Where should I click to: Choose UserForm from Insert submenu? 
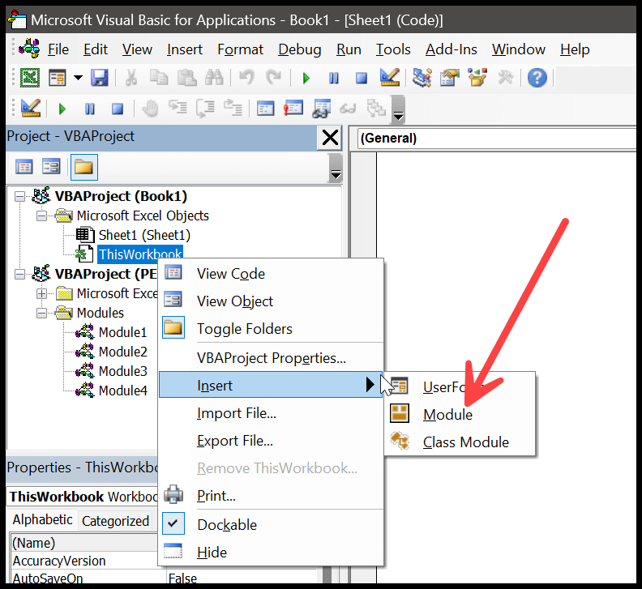pyautogui.click(x=460, y=386)
